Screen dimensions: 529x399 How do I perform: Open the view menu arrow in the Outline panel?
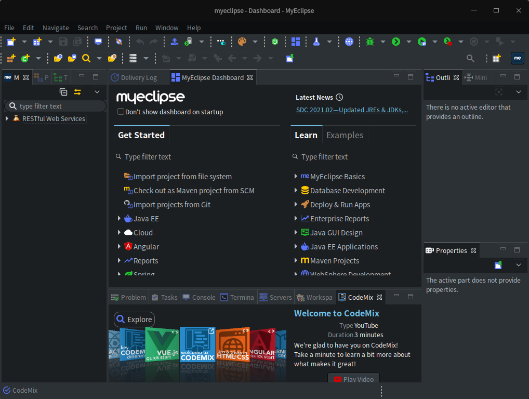(518, 92)
